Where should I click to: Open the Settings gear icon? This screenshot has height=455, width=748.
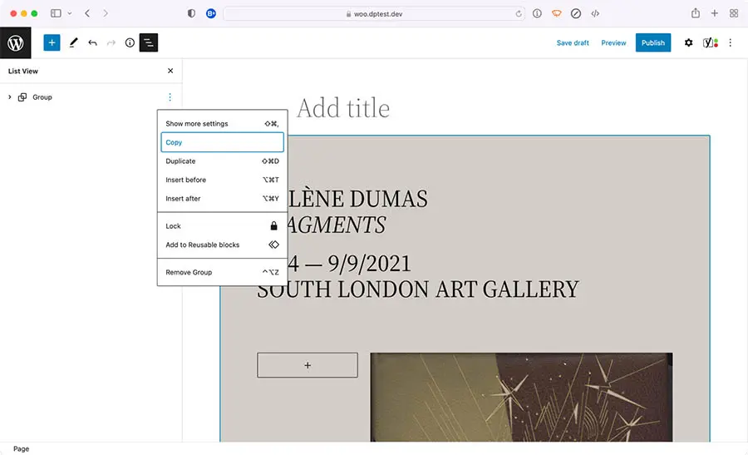click(688, 42)
